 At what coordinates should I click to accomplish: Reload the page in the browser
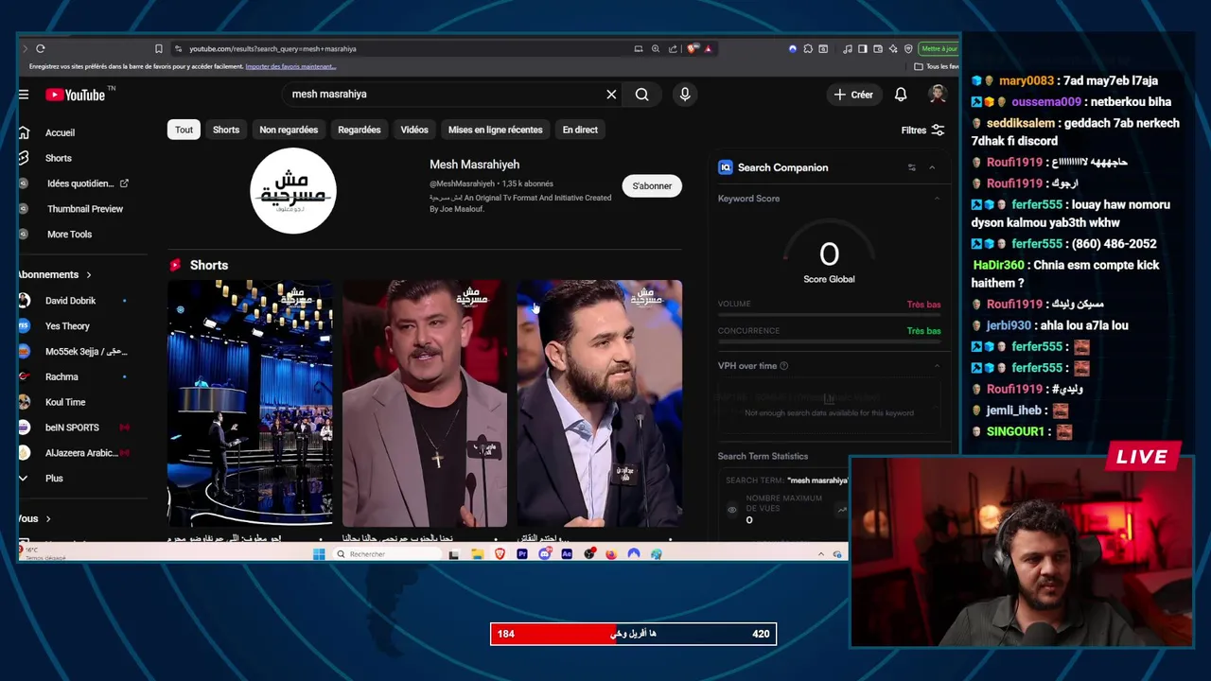(41, 48)
